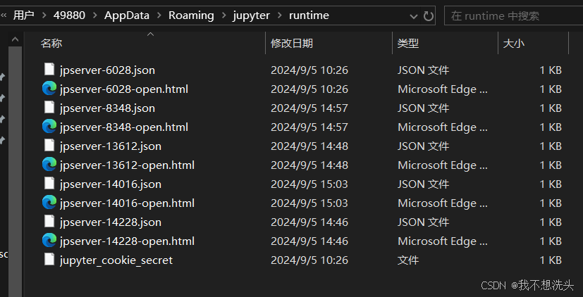Click the jpserver-14228.json file icon
The height and width of the screenshot is (297, 583).
click(x=49, y=222)
